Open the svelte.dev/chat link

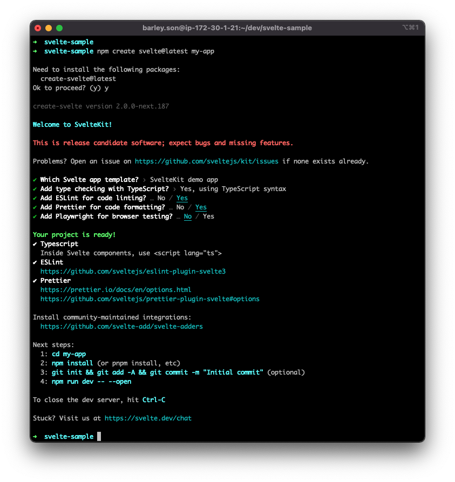[148, 418]
